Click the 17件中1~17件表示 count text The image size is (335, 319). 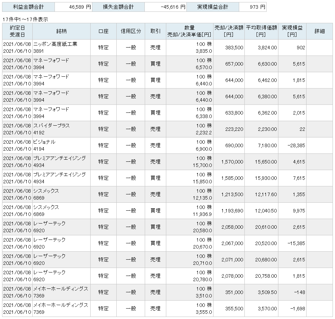point(25,19)
